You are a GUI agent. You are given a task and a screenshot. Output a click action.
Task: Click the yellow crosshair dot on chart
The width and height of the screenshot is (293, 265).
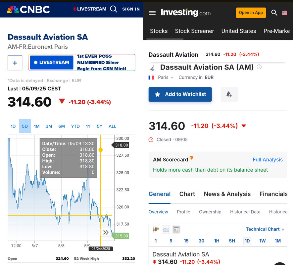(101, 150)
